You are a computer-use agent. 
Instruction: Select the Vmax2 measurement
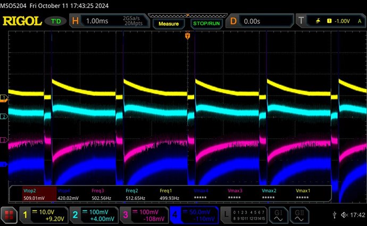[x=269, y=194]
